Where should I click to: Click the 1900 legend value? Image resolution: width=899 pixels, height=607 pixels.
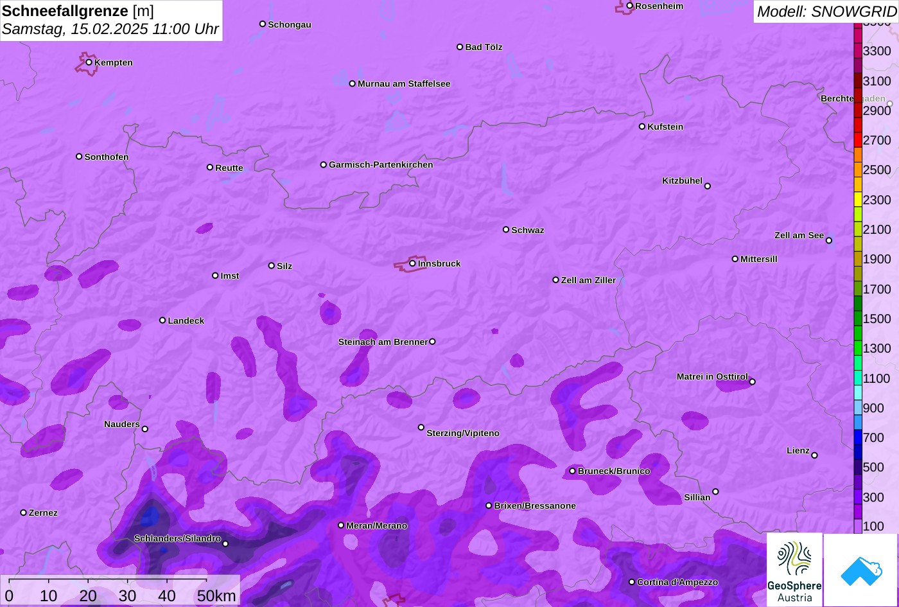coord(877,259)
